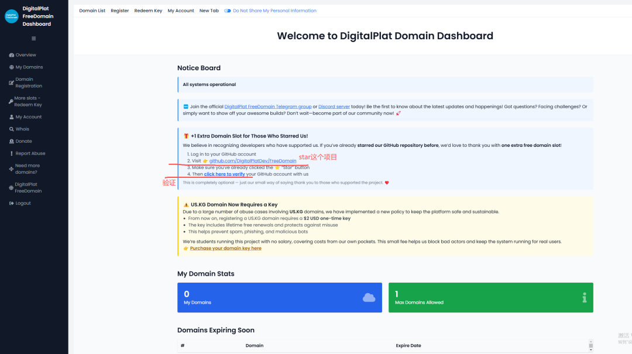Viewport: 632px width, 354px height.
Task: Click the "click here to verify" link
Action: coord(224,174)
